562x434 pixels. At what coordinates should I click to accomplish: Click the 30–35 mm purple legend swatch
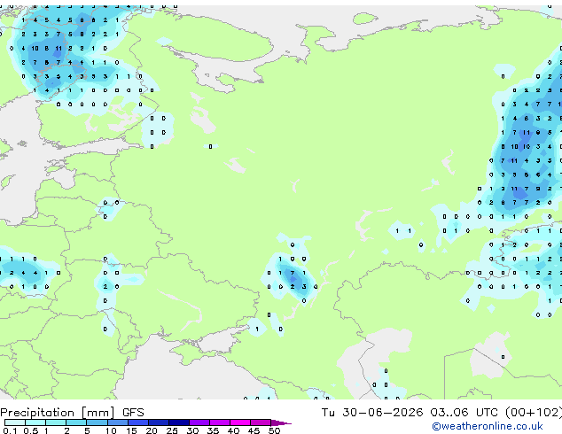199,422
